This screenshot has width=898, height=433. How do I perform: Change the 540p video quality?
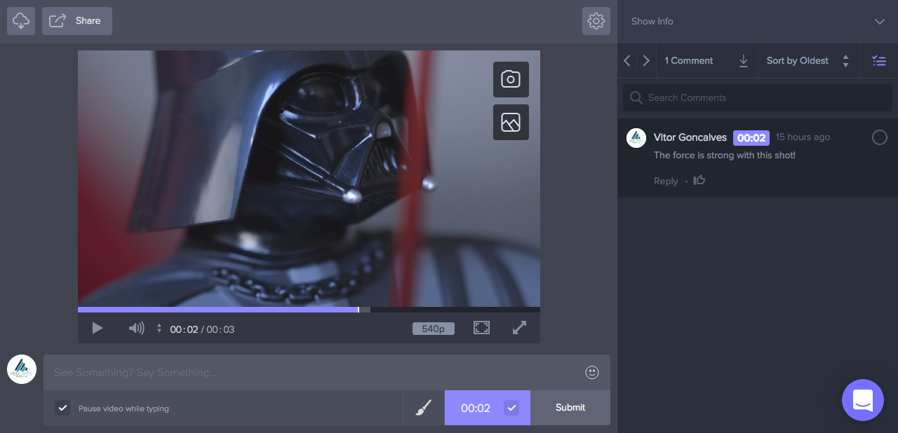pos(434,329)
